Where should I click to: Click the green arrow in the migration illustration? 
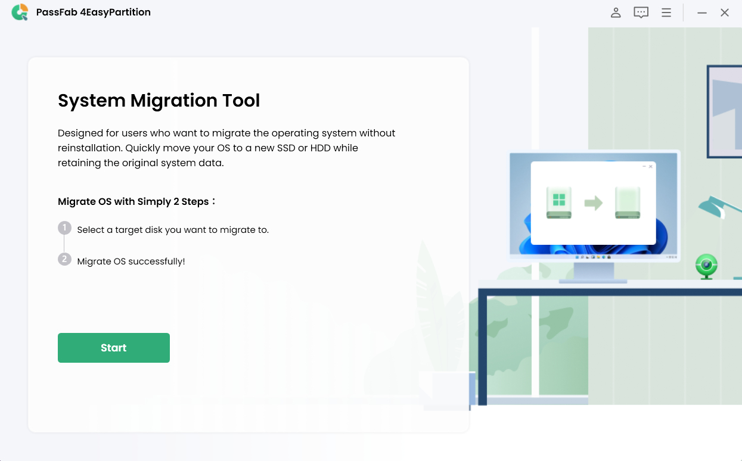592,203
